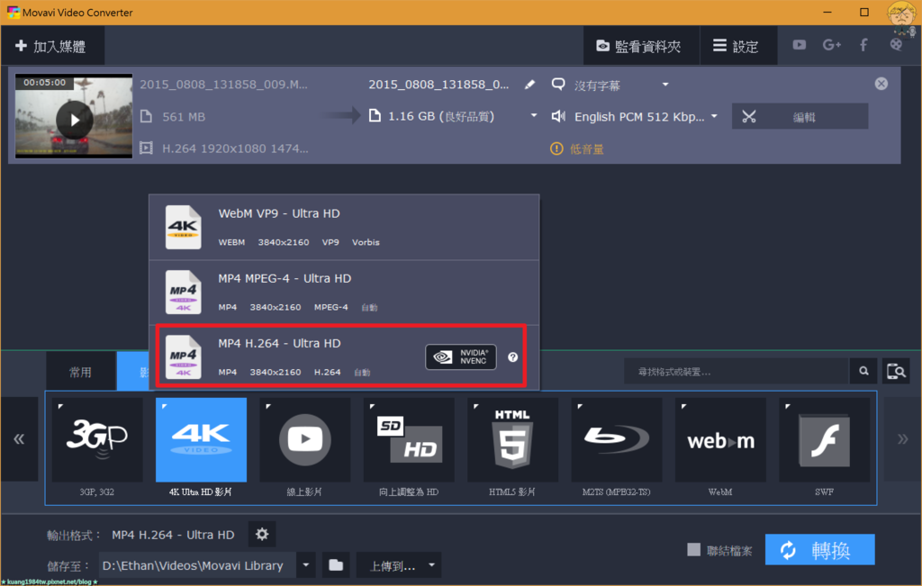922x586 pixels.
Task: Click the save path field D:\Ethan\Videos\Movavi Library
Action: click(x=197, y=565)
